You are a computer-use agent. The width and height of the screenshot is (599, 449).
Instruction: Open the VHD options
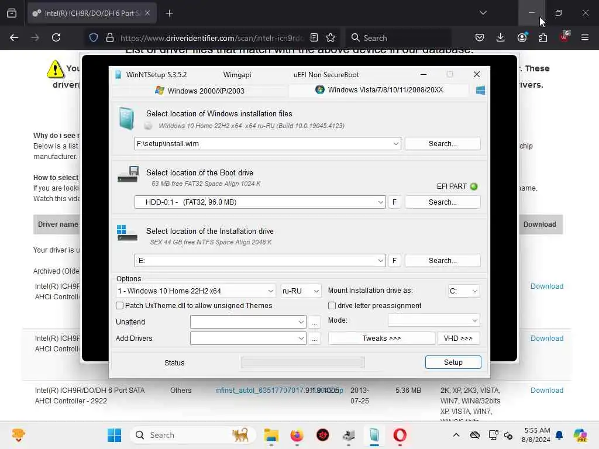click(x=458, y=339)
